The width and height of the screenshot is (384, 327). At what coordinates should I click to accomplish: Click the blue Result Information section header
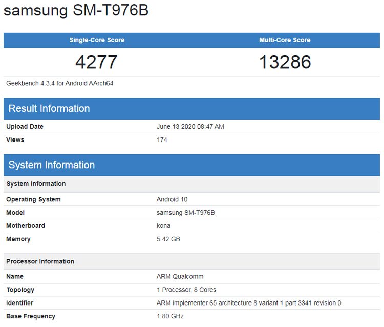click(49, 108)
